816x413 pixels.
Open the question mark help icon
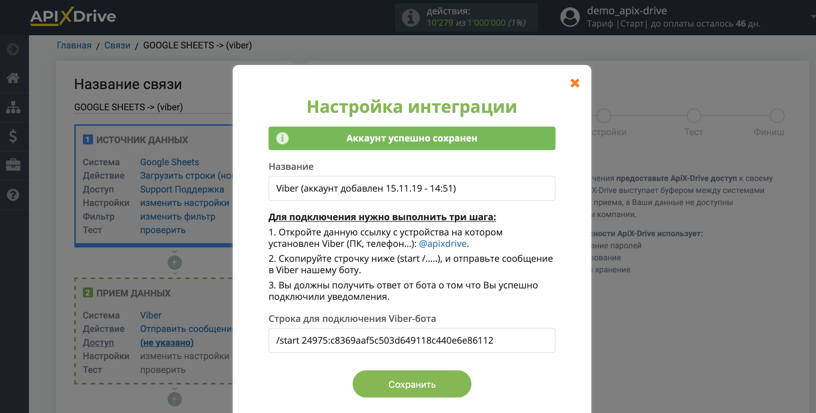[13, 194]
